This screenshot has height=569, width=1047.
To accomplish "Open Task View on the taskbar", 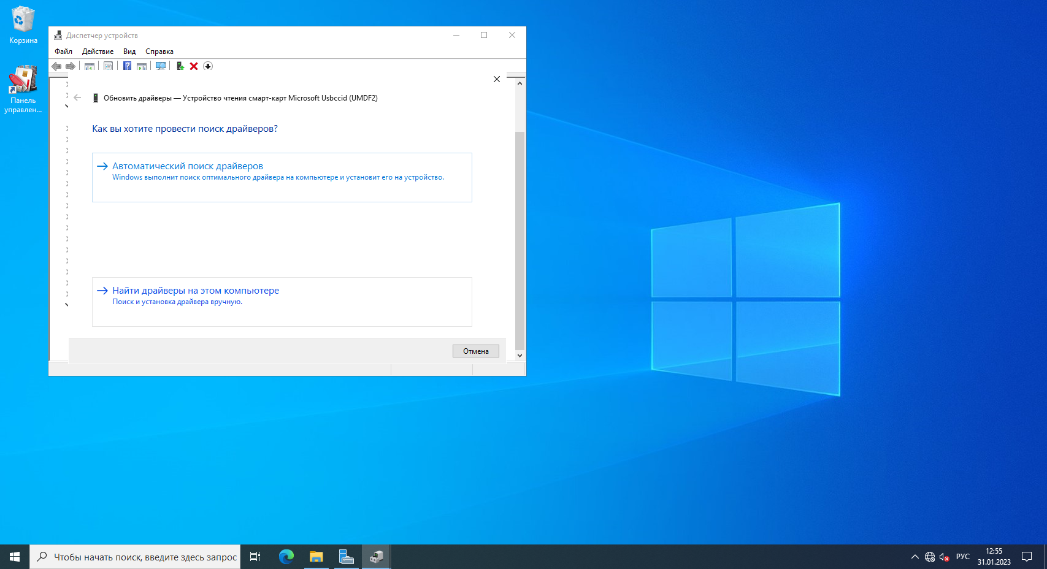I will pos(255,557).
